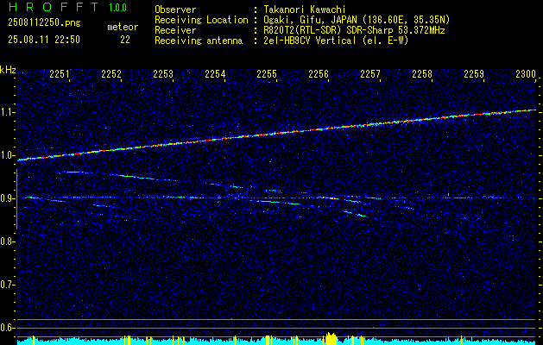The width and height of the screenshot is (543, 345).
Task: Click the Receiver label
Action: tap(175, 30)
